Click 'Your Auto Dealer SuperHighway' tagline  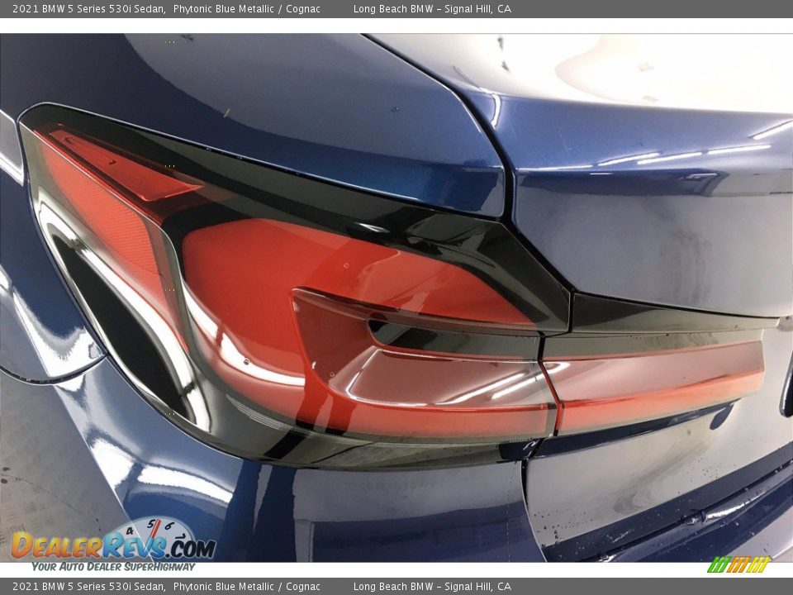point(113,567)
